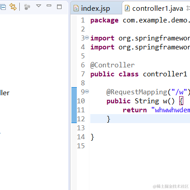This screenshot has height=190, width=190.
Task: Collapse the w() method fold at line 9
Action: 87,91
